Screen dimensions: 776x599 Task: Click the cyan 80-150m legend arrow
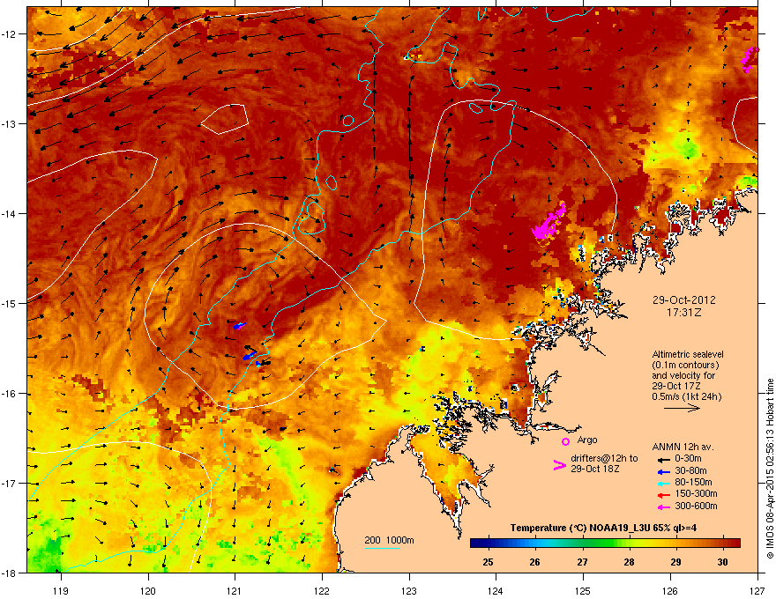pyautogui.click(x=663, y=484)
